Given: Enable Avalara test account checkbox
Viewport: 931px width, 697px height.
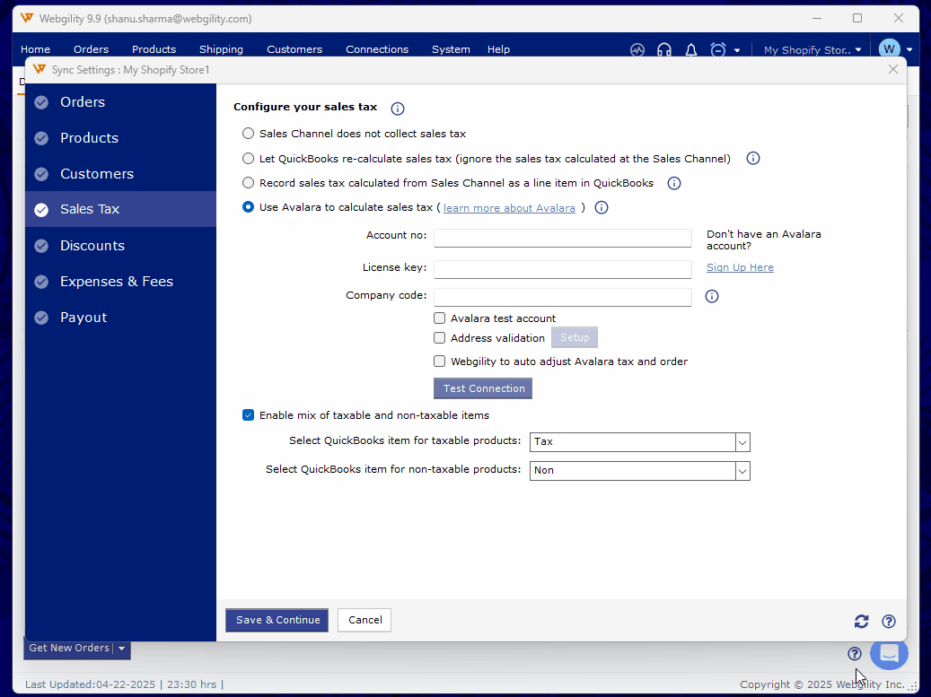Looking at the screenshot, I should click(x=440, y=318).
